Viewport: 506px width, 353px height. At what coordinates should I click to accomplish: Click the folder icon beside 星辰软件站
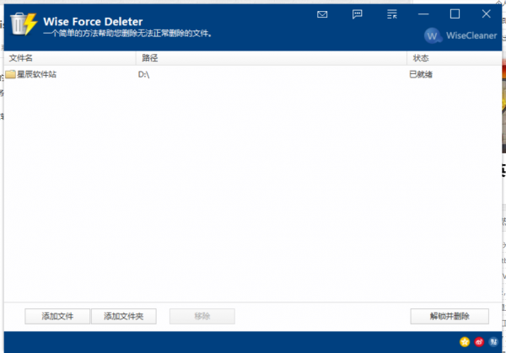pyautogui.click(x=10, y=74)
